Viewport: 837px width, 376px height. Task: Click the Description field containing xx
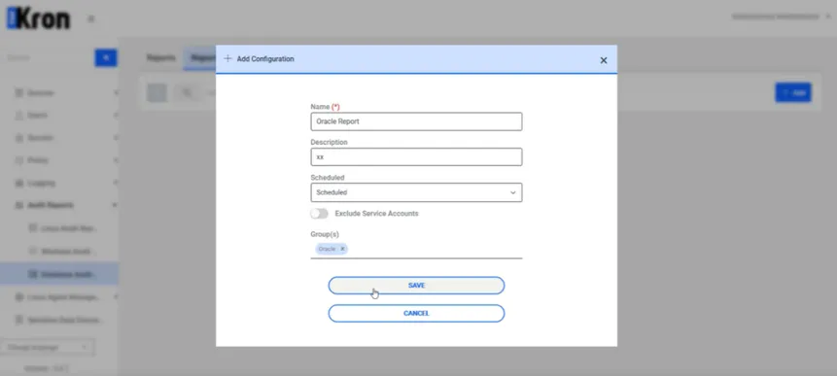(416, 156)
